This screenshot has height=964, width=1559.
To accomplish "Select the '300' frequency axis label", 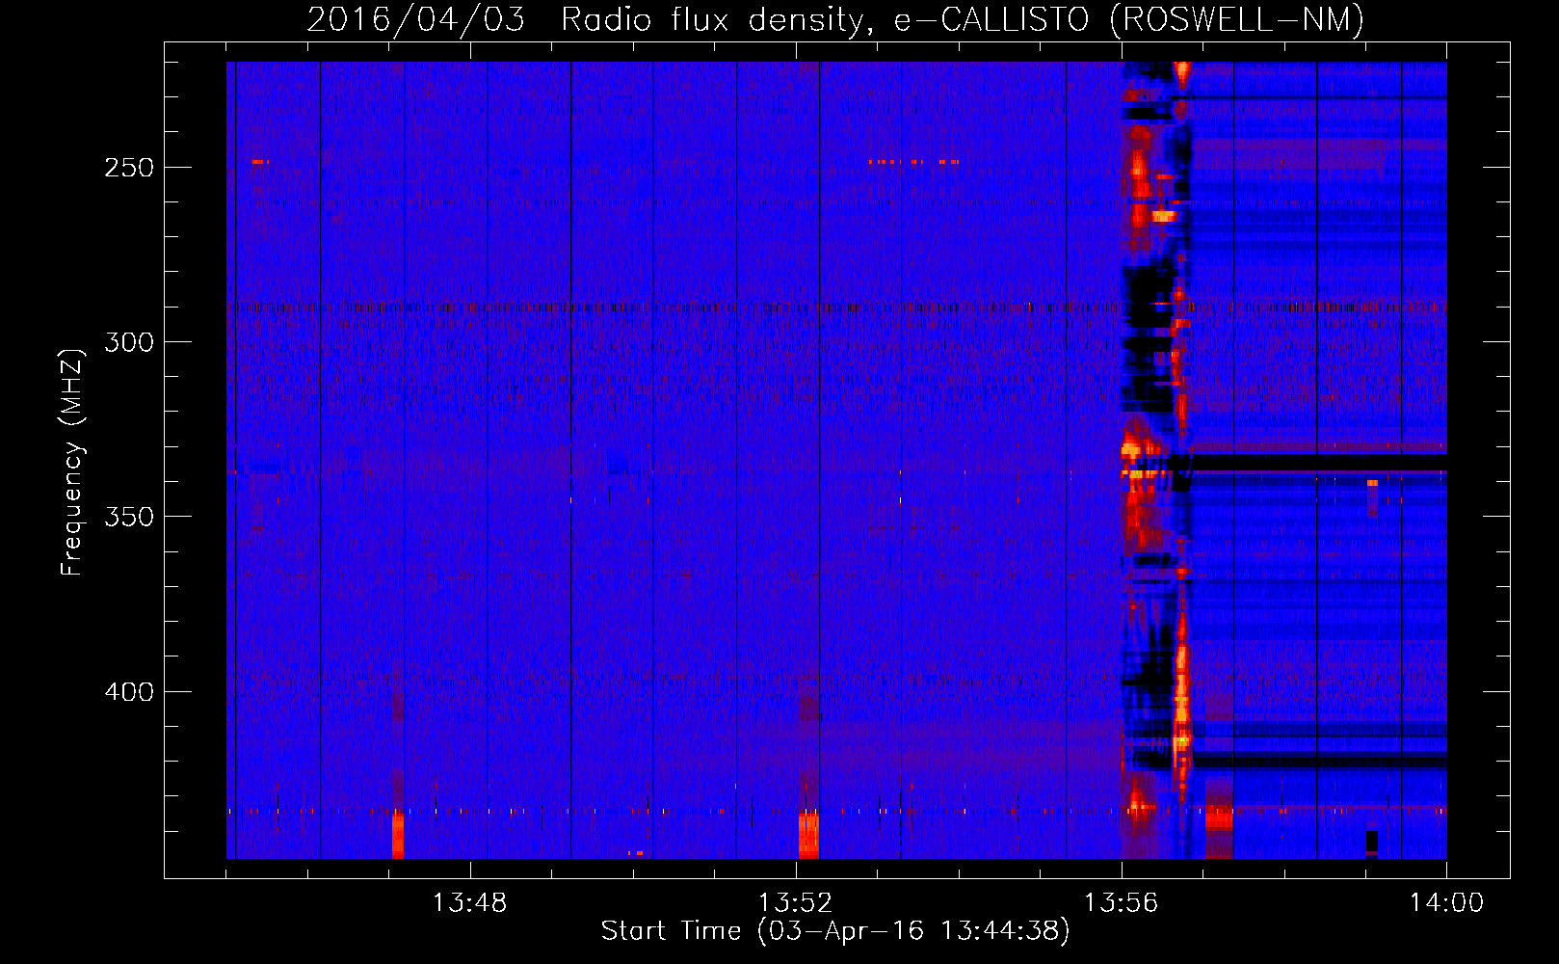I will 129,342.
